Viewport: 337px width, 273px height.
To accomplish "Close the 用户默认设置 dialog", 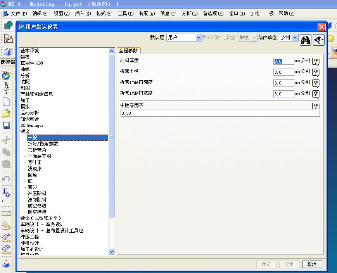I will point(321,27).
